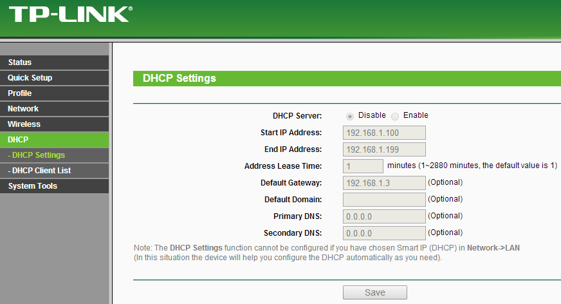Viewport: 561px width, 304px height.
Task: Open the Network menu
Action: click(x=55, y=108)
